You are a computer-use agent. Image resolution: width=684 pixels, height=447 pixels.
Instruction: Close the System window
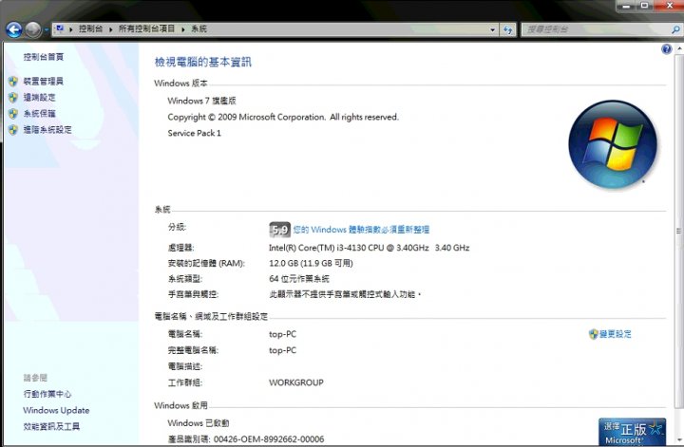click(669, 6)
